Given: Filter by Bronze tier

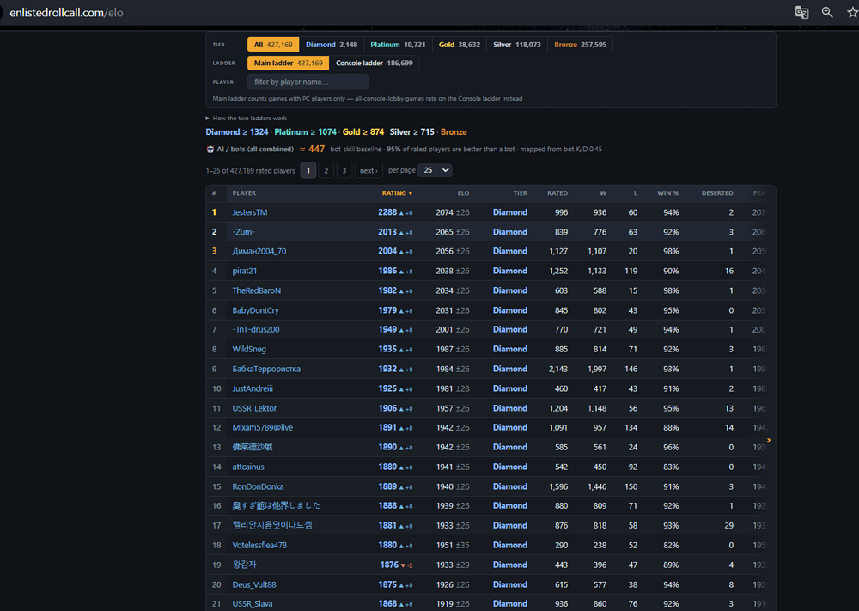Looking at the screenshot, I should [x=580, y=45].
